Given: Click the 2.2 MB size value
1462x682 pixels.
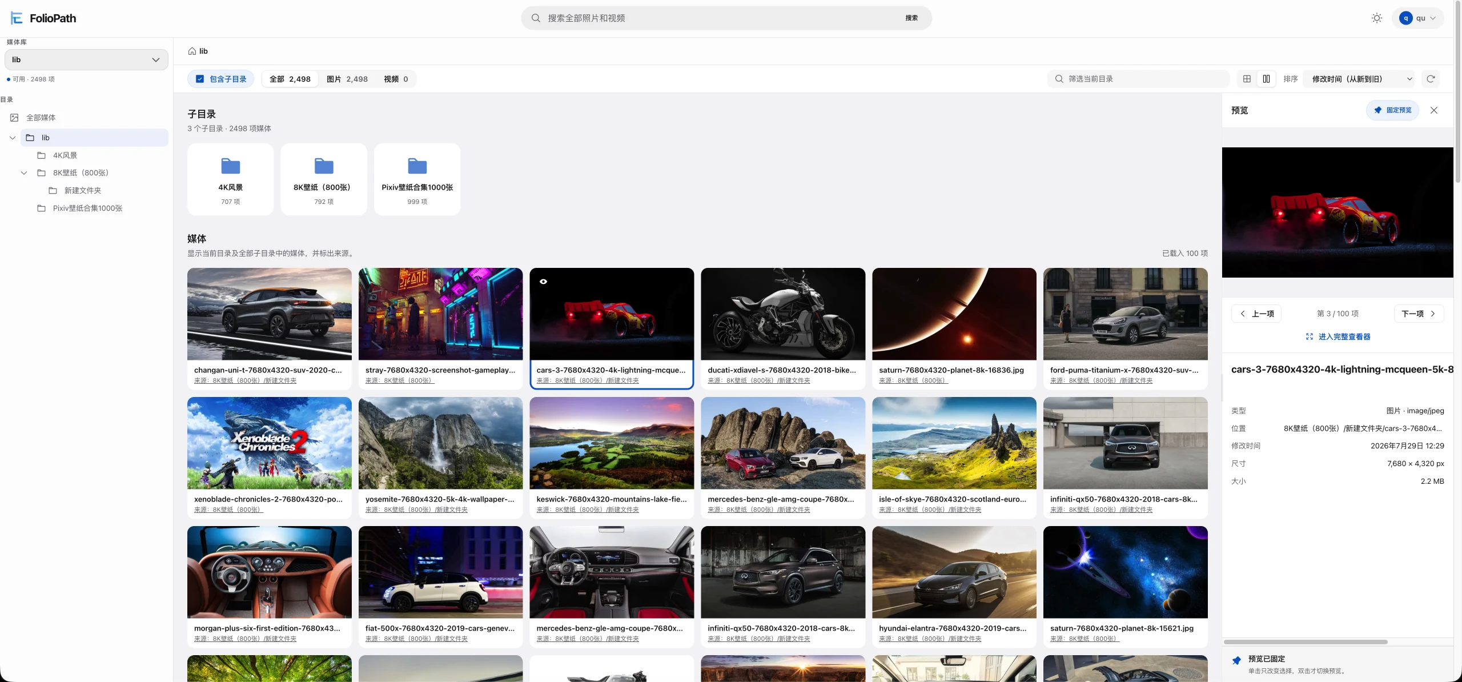Looking at the screenshot, I should (1432, 482).
